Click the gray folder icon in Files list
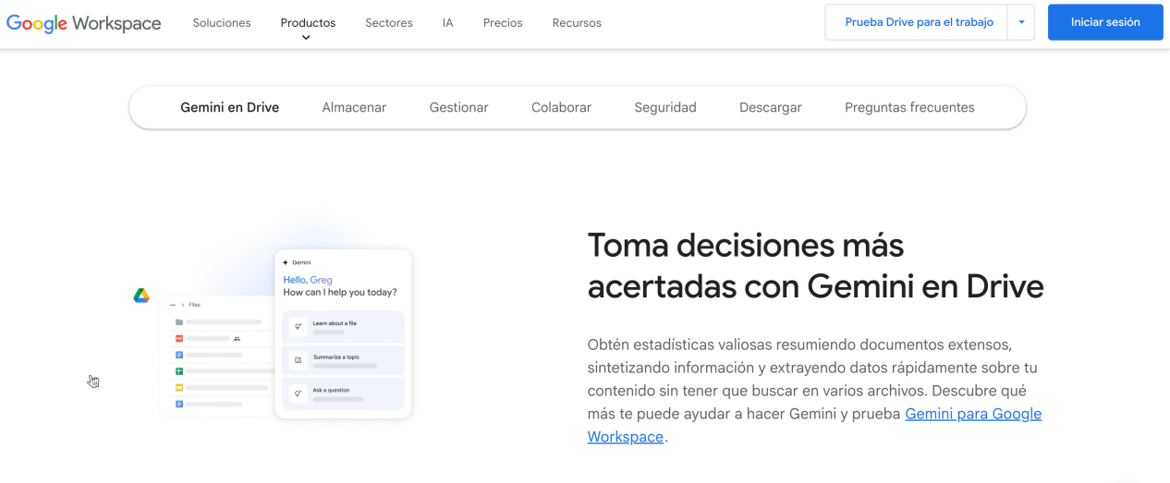Image resolution: width=1170 pixels, height=483 pixels. point(179,322)
